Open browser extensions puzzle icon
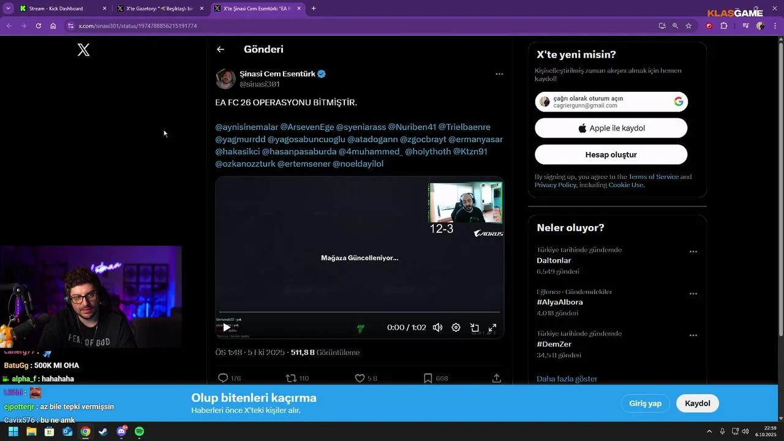The height and width of the screenshot is (441, 784). [x=724, y=26]
